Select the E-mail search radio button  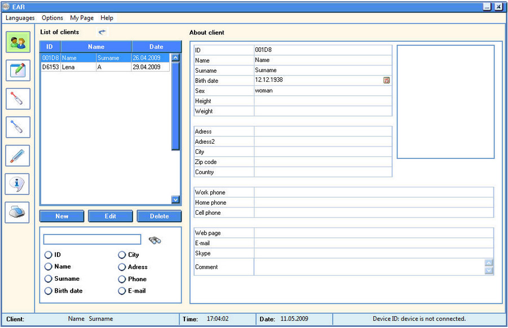coord(122,291)
